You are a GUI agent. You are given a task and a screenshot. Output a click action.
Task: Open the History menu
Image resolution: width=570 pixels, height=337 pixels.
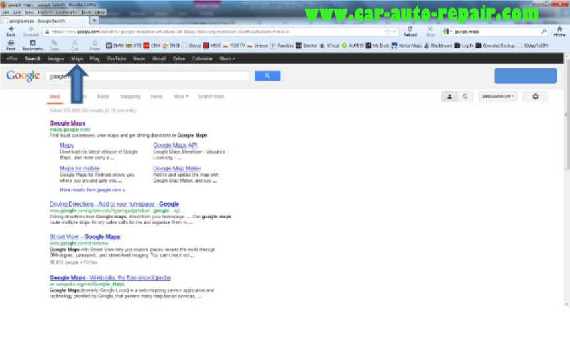[x=44, y=12]
